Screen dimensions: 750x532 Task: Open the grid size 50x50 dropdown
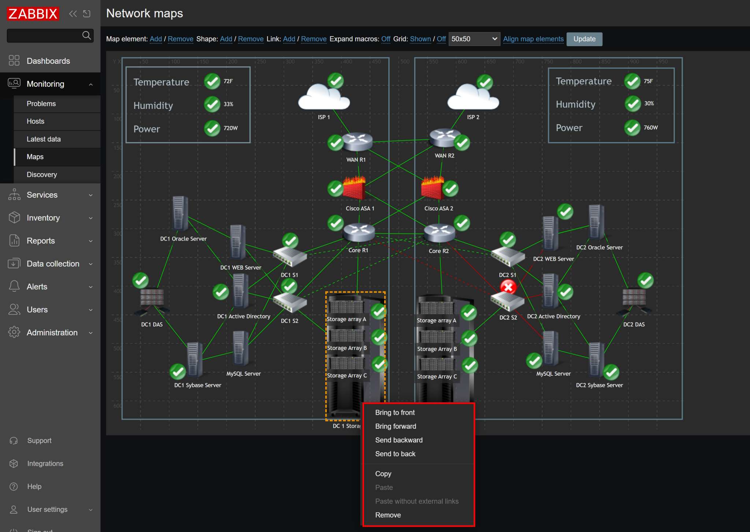point(474,39)
